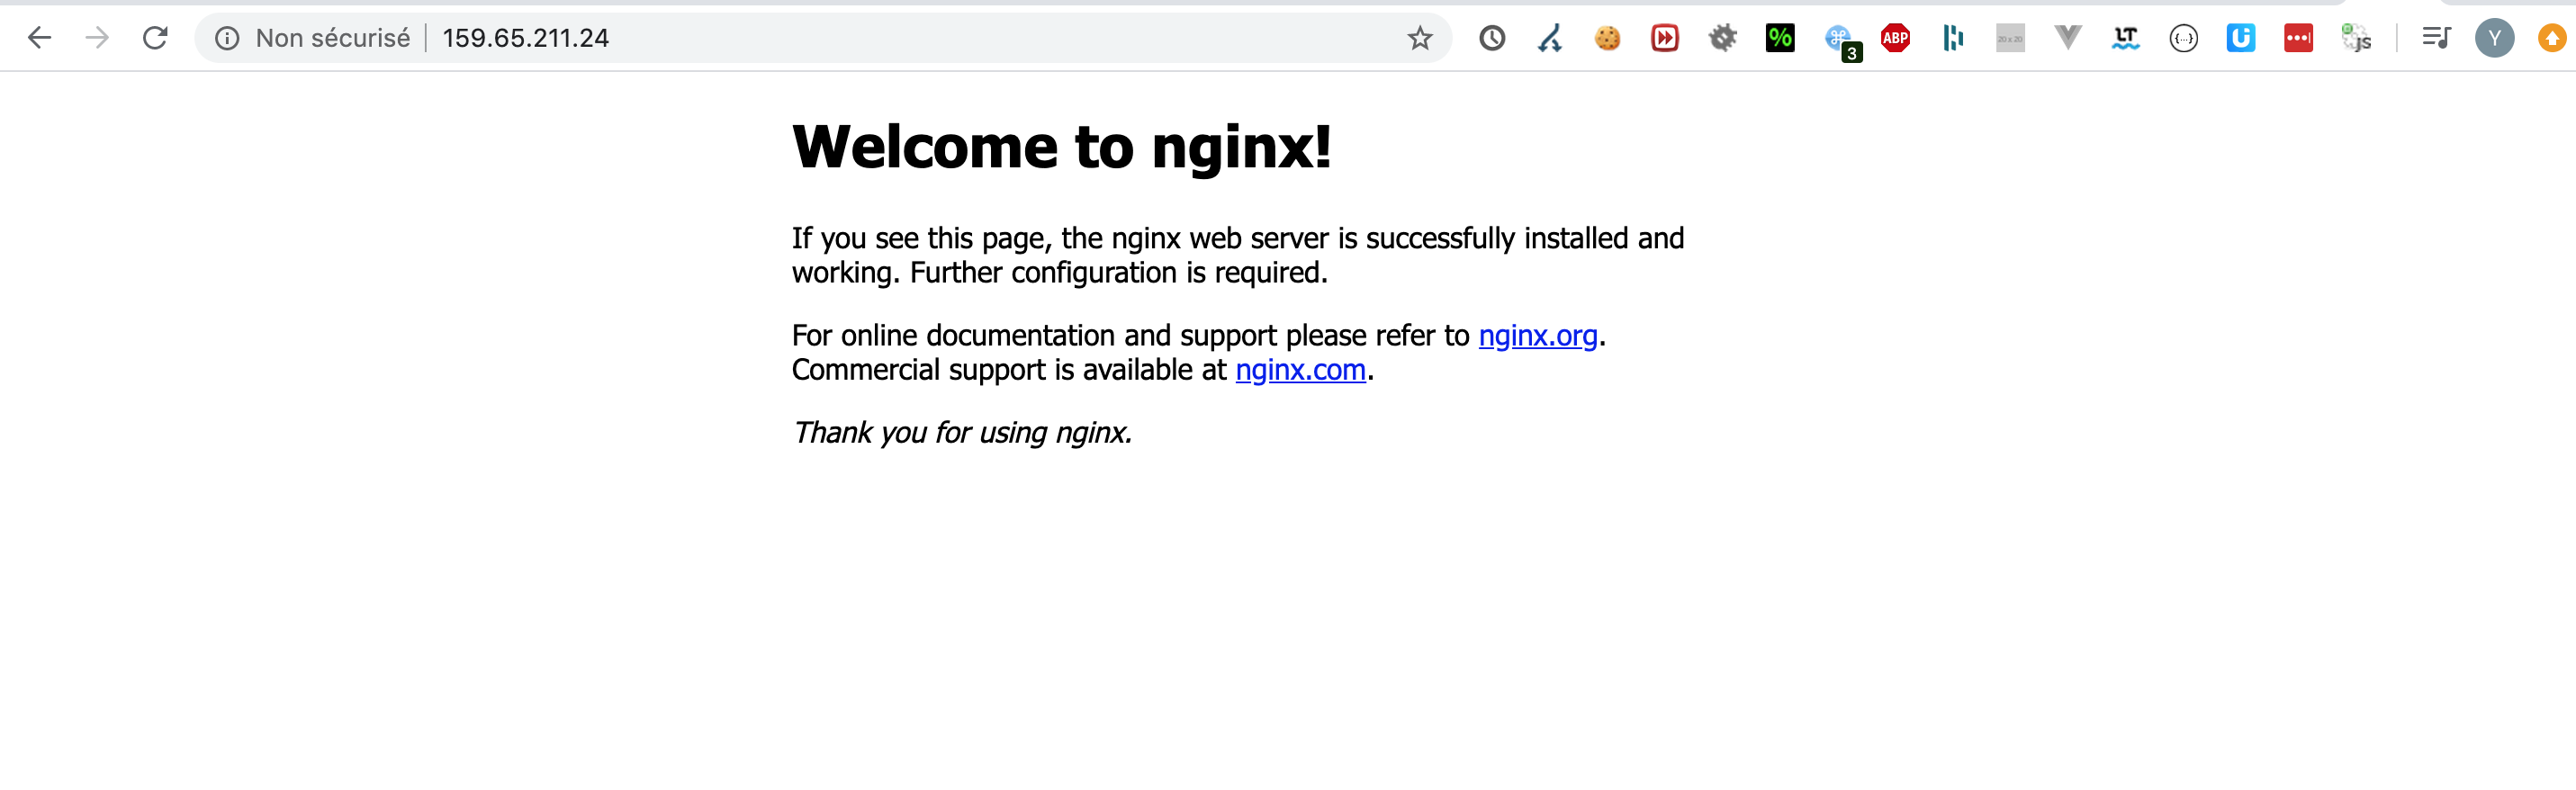The height and width of the screenshot is (790, 2576).
Task: Reload the current page
Action: click(155, 38)
